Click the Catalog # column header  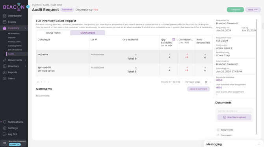[x=44, y=40]
